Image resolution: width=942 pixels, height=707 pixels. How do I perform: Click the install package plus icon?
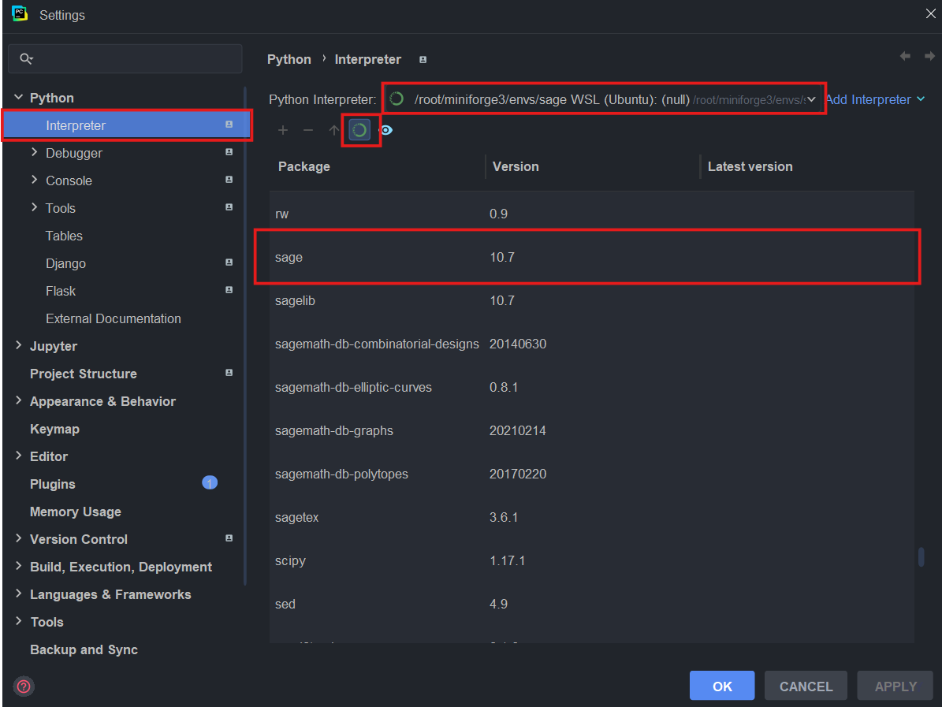point(283,130)
